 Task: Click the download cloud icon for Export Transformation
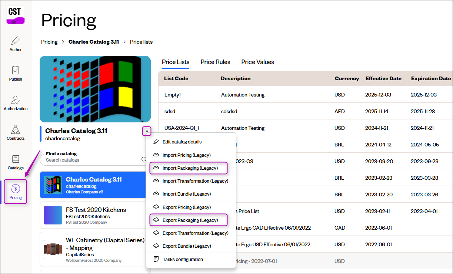156,233
